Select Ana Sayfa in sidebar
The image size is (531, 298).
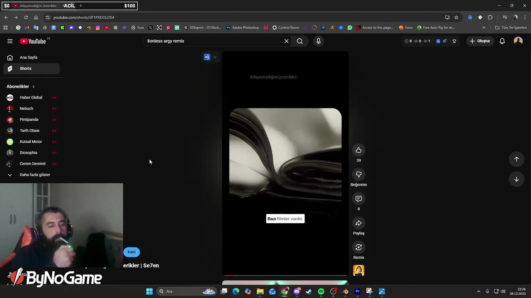[32, 58]
